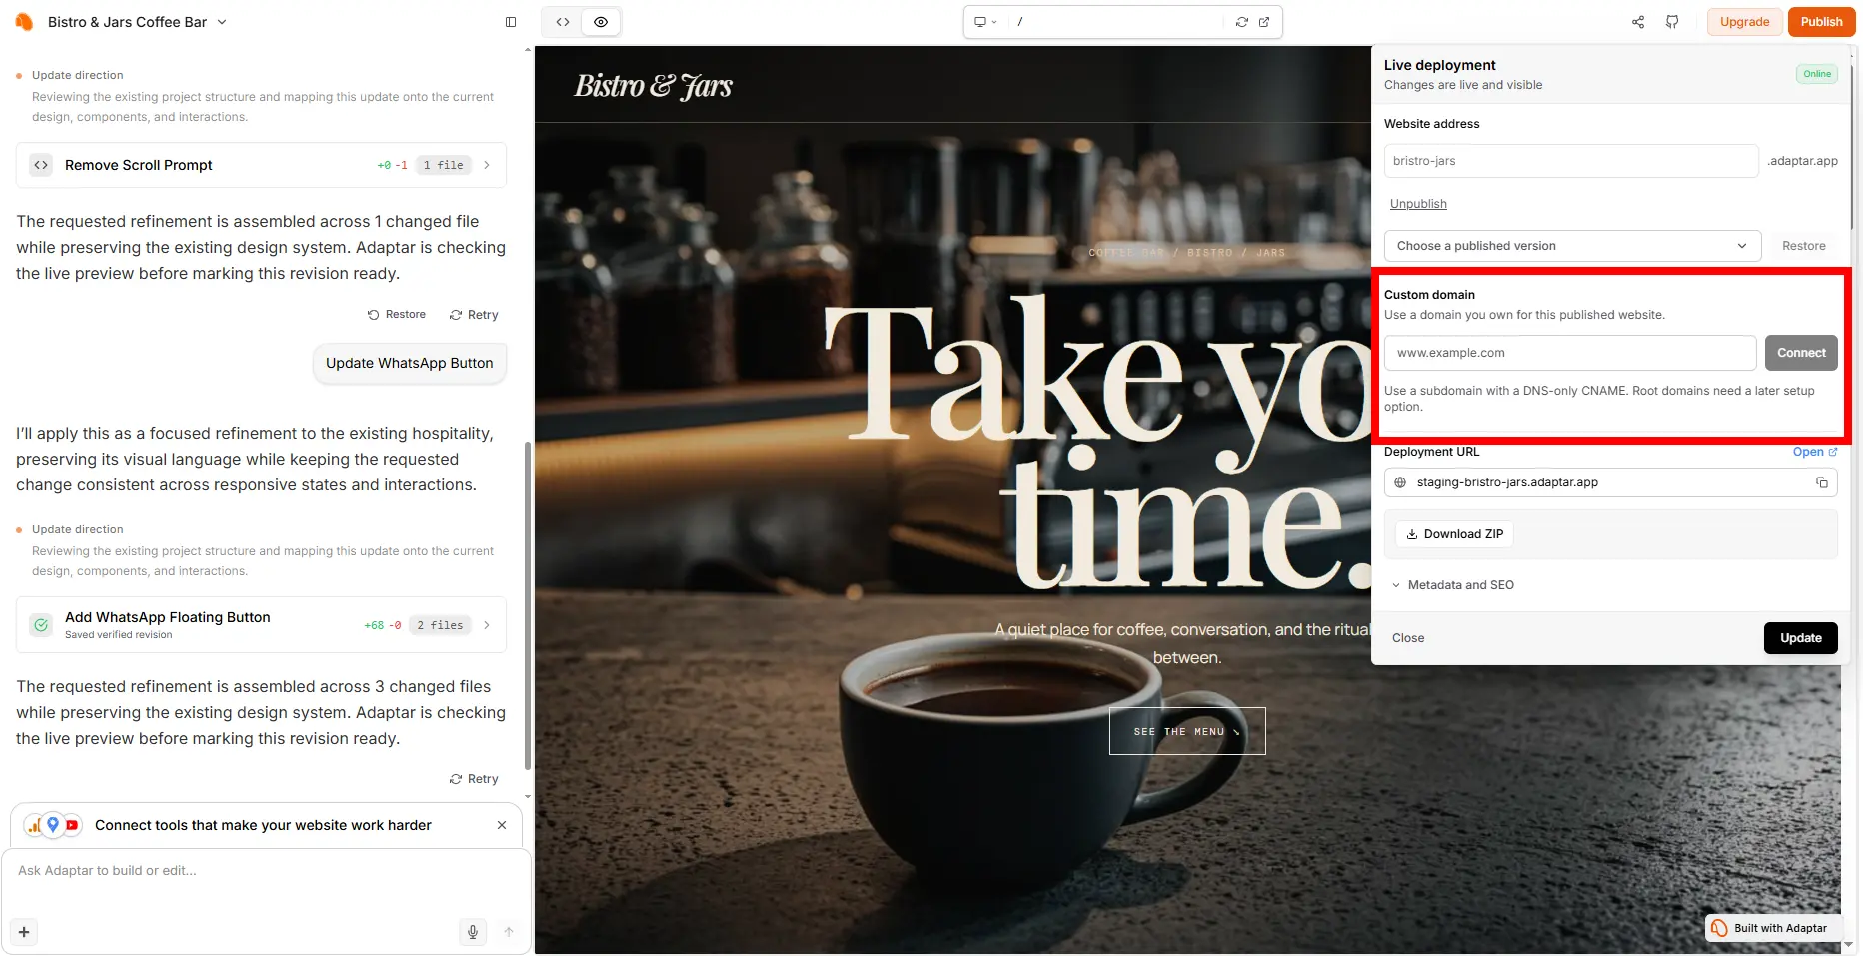
Task: Open the device size selector dropdown
Action: pyautogui.click(x=986, y=22)
